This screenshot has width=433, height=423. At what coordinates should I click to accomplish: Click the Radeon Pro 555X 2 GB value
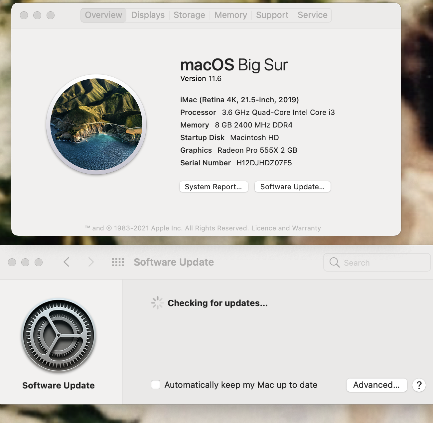click(257, 150)
